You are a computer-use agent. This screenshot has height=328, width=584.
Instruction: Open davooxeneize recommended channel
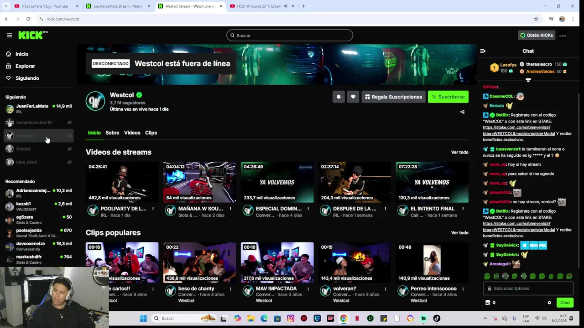coord(38,246)
